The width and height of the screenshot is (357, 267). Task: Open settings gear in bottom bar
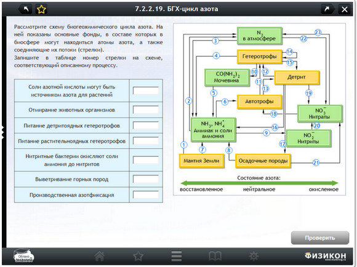point(254,257)
